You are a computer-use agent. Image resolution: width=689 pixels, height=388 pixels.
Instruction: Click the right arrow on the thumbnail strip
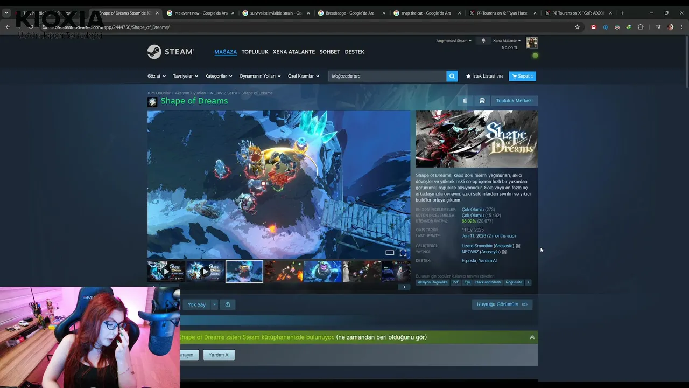[x=404, y=287]
